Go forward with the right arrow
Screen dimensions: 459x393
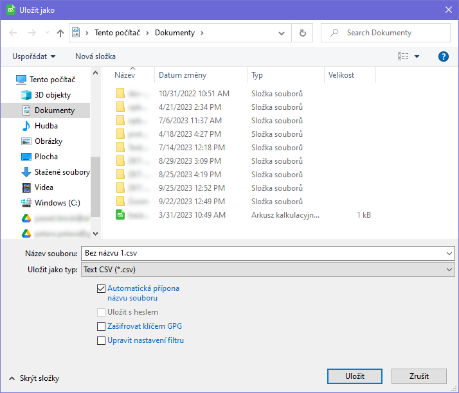pyautogui.click(x=32, y=33)
